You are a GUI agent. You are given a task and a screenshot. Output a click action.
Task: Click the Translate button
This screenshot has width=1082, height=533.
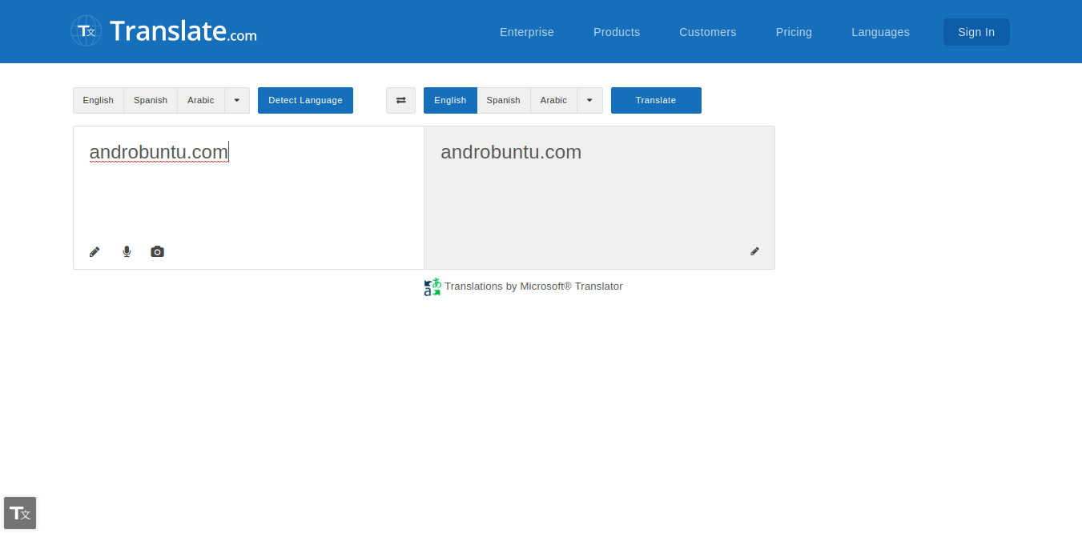[x=656, y=100]
